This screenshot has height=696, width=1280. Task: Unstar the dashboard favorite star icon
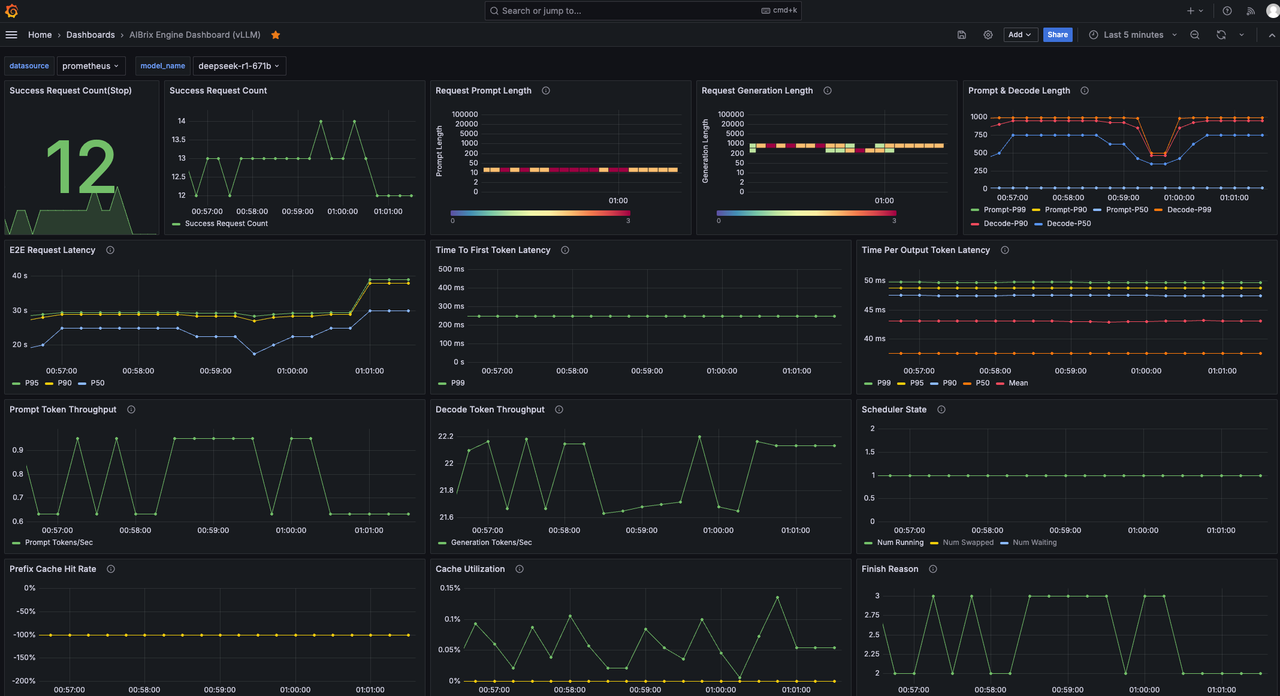click(276, 35)
